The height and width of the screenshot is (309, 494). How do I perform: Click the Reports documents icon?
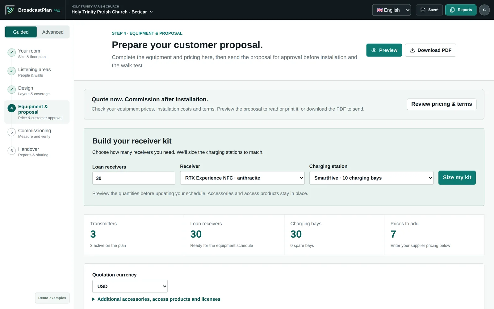point(452,10)
